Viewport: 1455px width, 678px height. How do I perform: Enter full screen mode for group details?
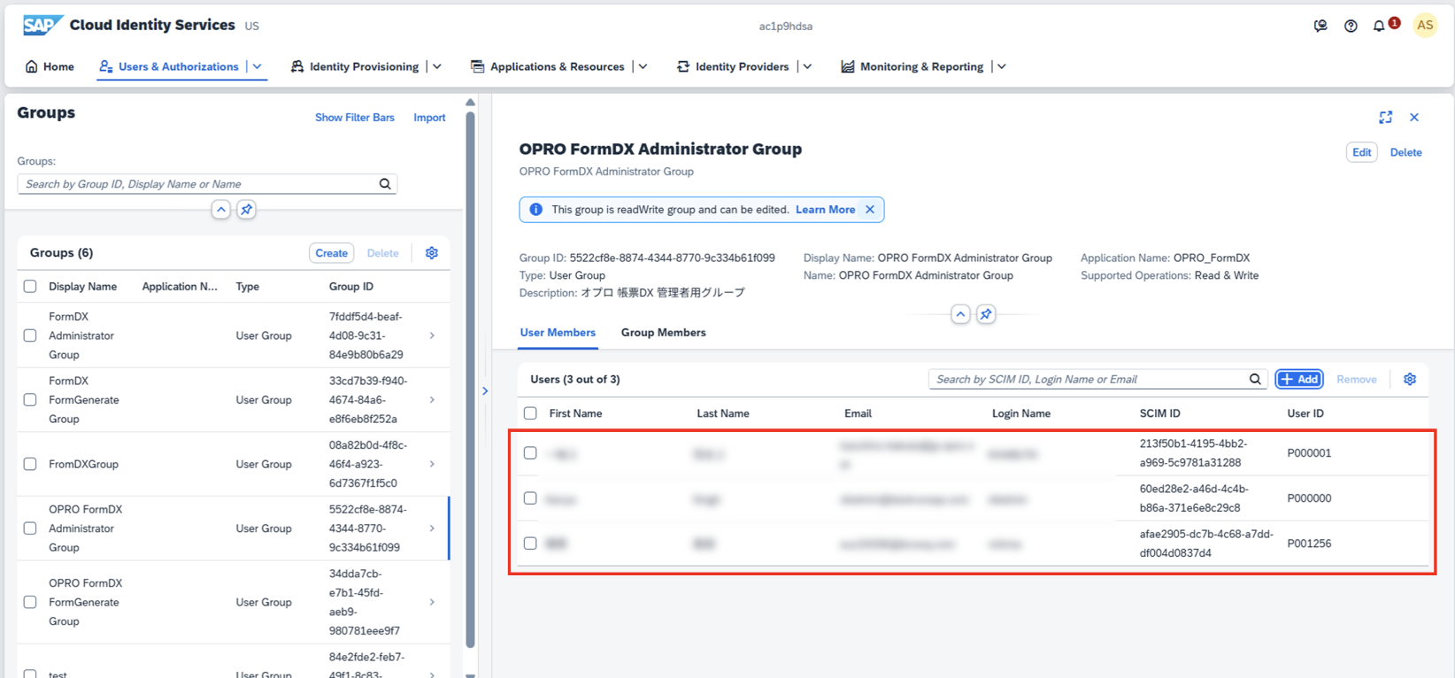[1386, 118]
